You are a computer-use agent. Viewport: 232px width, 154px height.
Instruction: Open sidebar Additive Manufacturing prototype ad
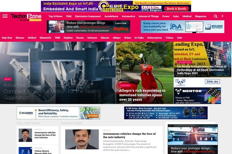(x=193, y=139)
